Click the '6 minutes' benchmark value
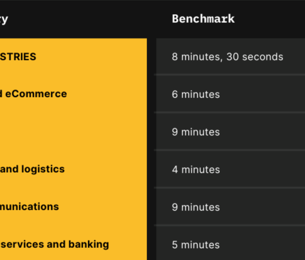This screenshot has width=305, height=260. click(x=196, y=94)
